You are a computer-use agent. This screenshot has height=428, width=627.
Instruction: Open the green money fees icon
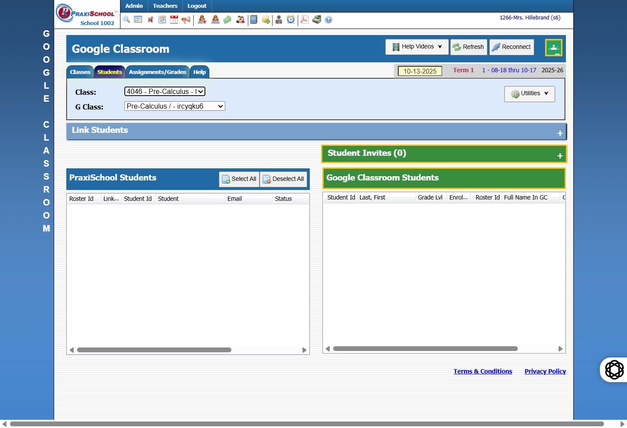pos(227,19)
